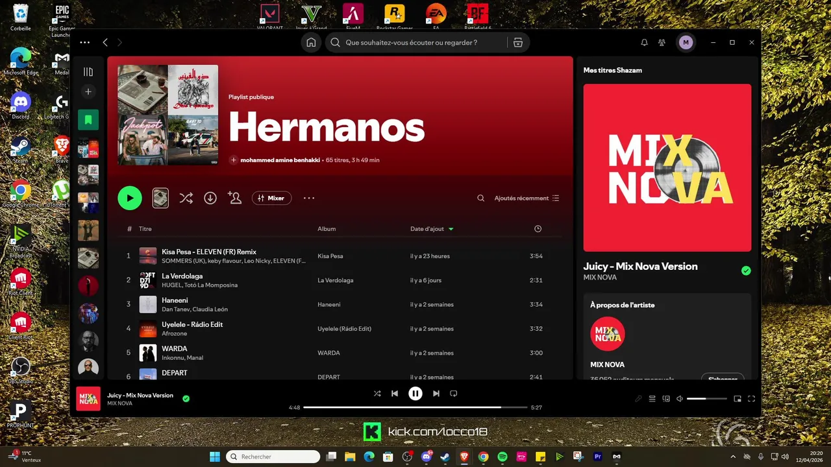831x467 pixels.
Task: Sort by the Titre column header
Action: click(145, 229)
